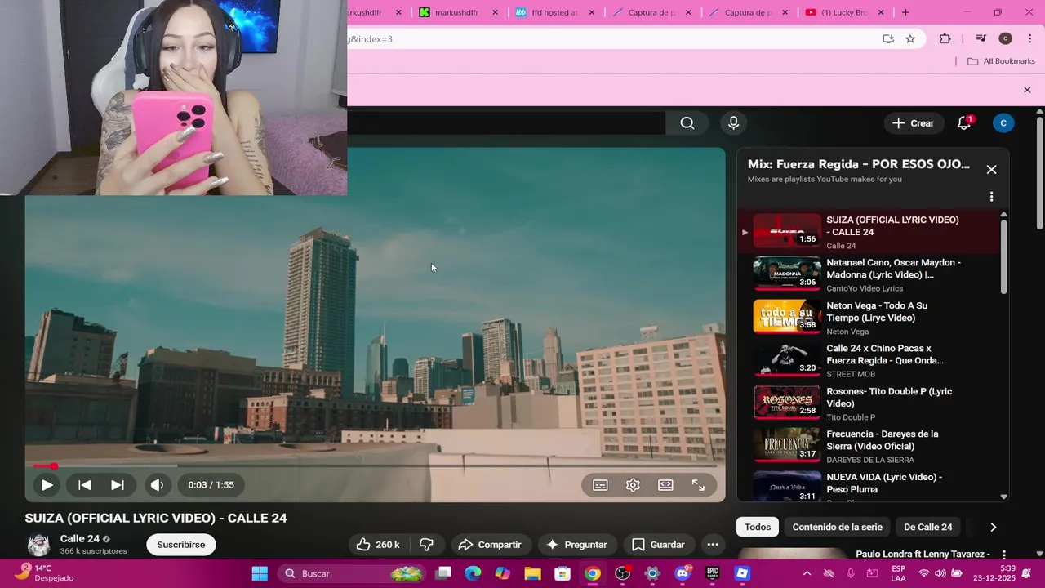The image size is (1045, 588).
Task: Play Que Onda by Calle 24 x Chino Pacas
Action: coord(869,361)
